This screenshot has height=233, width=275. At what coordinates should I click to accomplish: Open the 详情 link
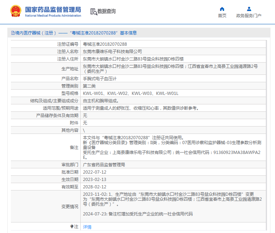87,227
